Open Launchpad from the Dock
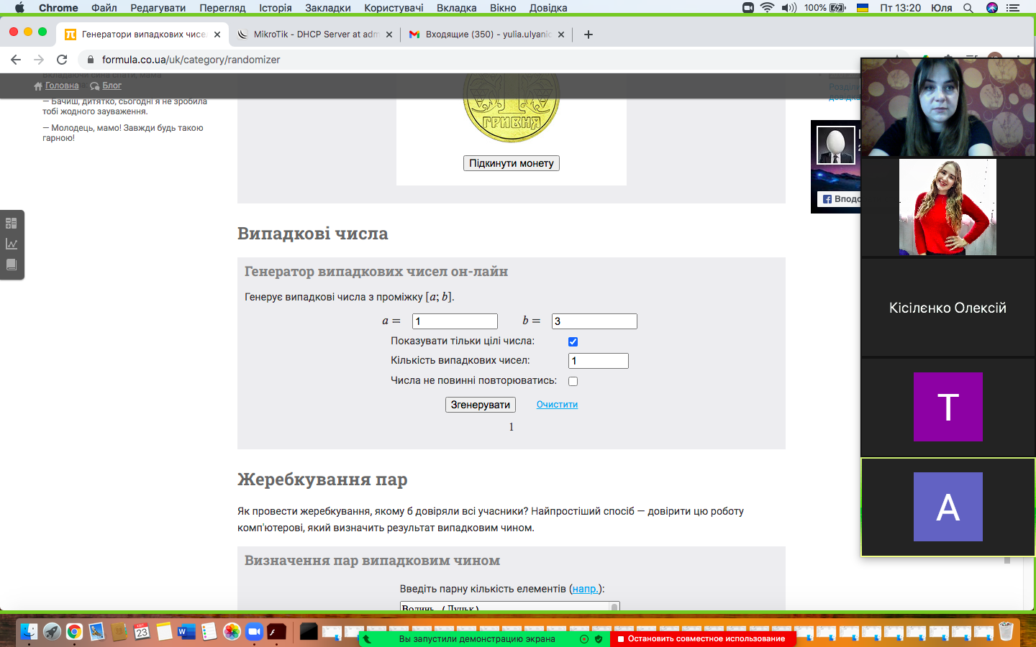The image size is (1036, 647). (x=52, y=632)
